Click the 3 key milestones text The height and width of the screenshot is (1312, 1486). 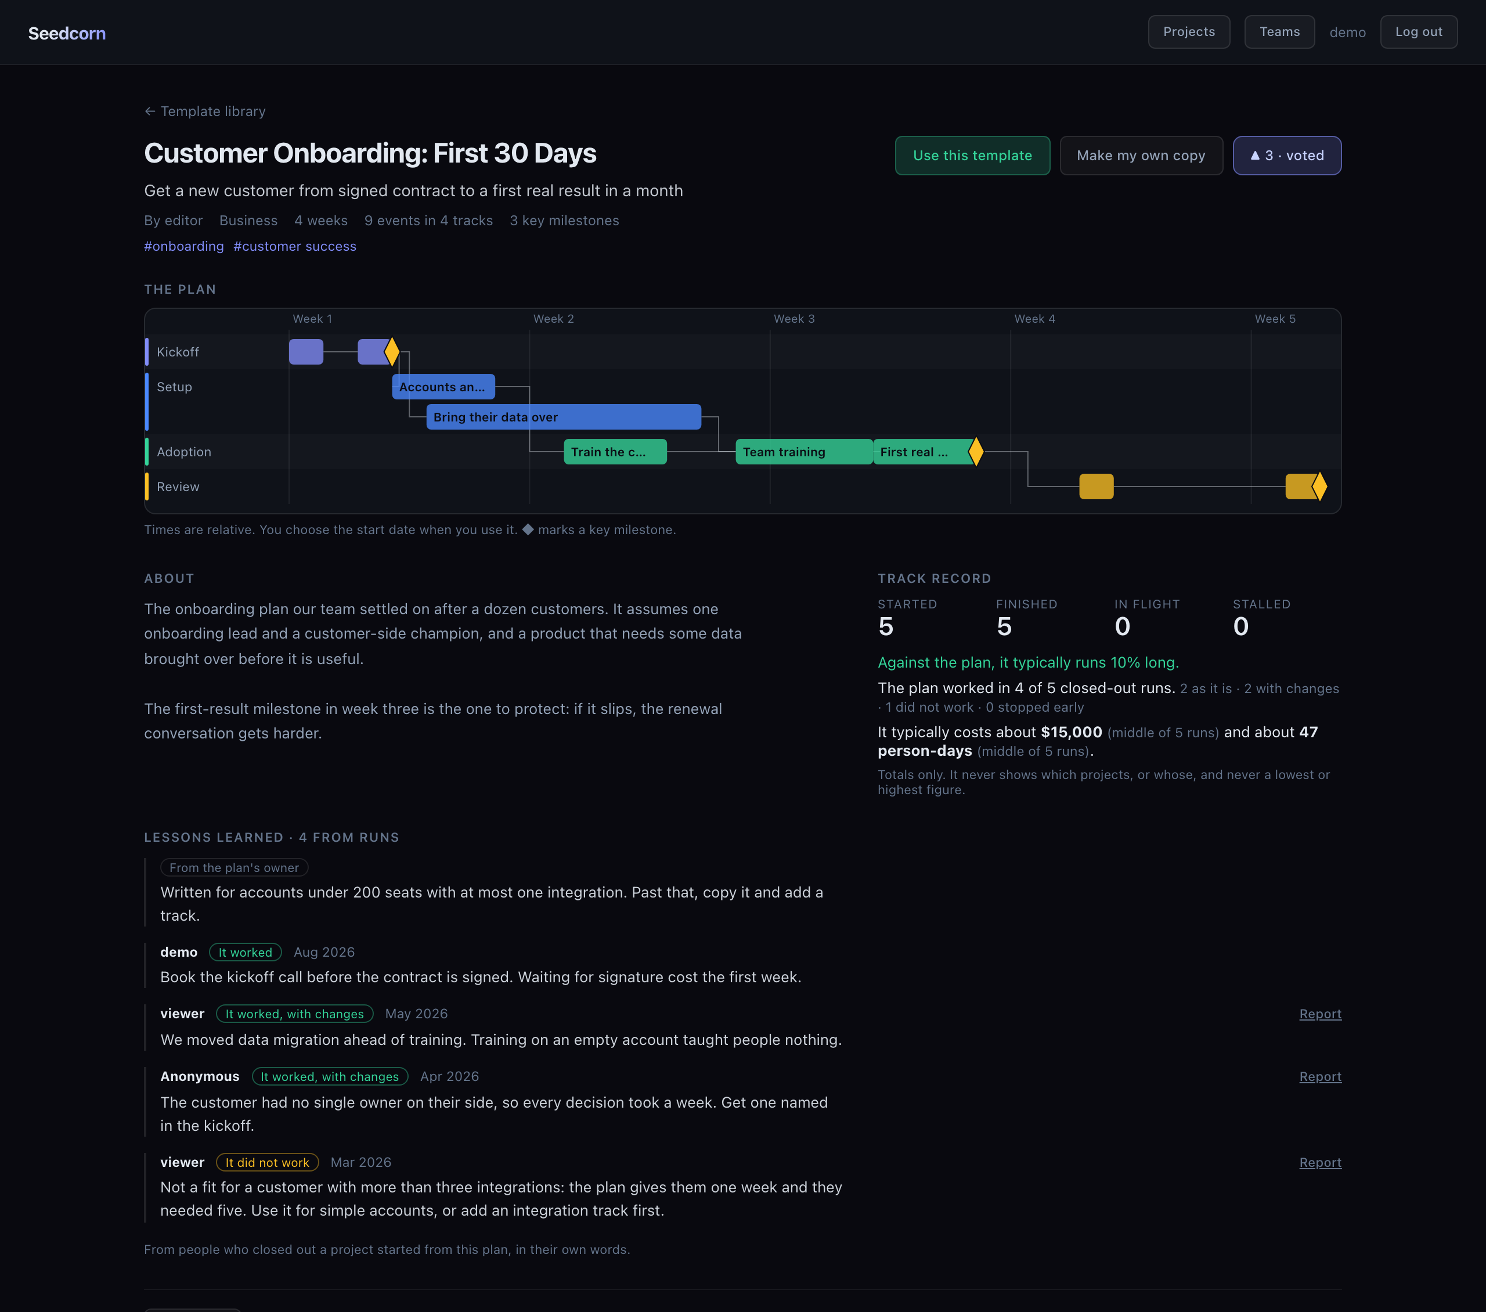pyautogui.click(x=564, y=221)
